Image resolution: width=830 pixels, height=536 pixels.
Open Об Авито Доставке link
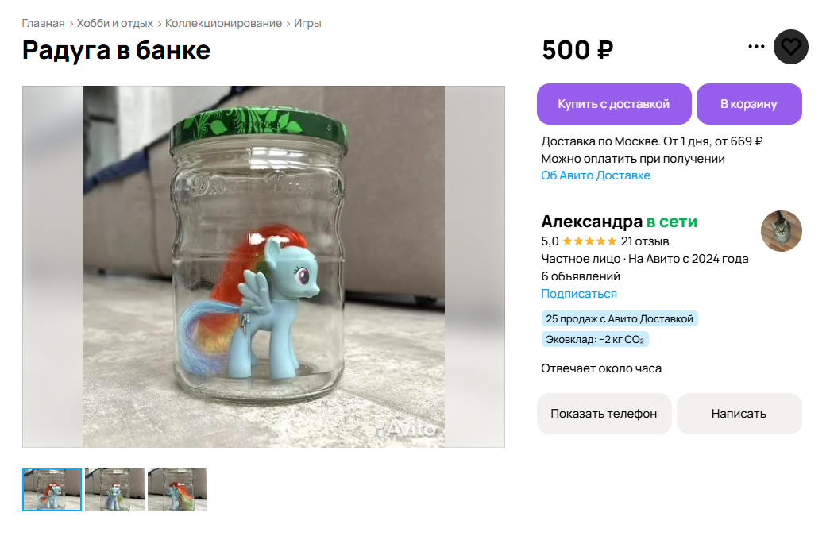(596, 175)
